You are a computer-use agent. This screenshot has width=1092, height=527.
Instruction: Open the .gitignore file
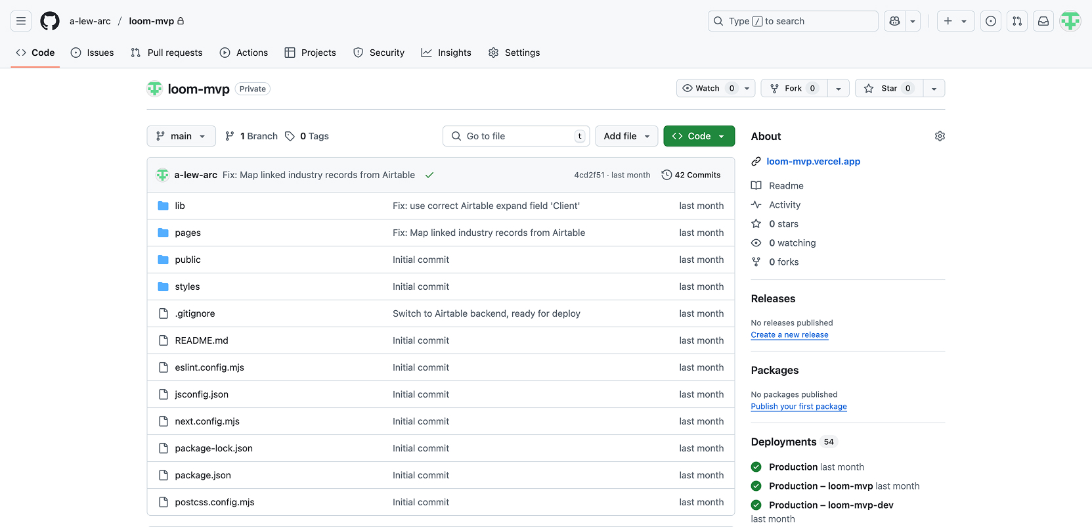tap(195, 313)
